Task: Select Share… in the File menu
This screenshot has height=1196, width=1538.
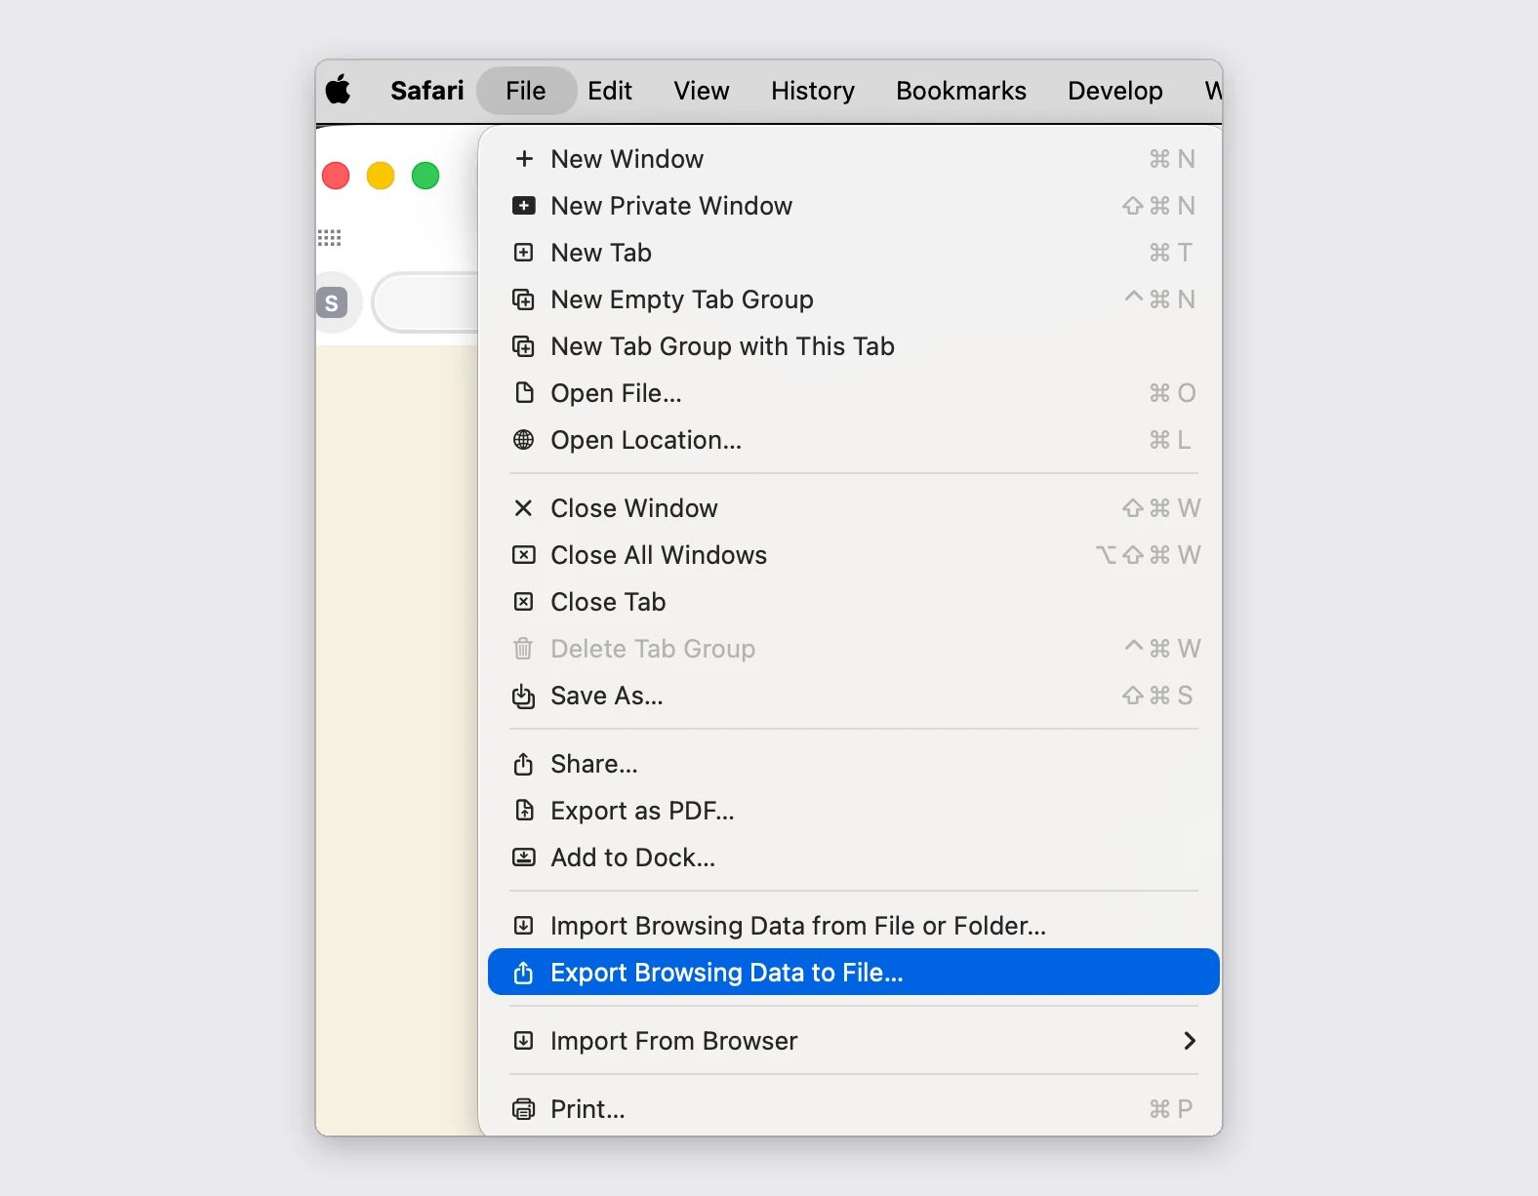Action: coord(854,764)
